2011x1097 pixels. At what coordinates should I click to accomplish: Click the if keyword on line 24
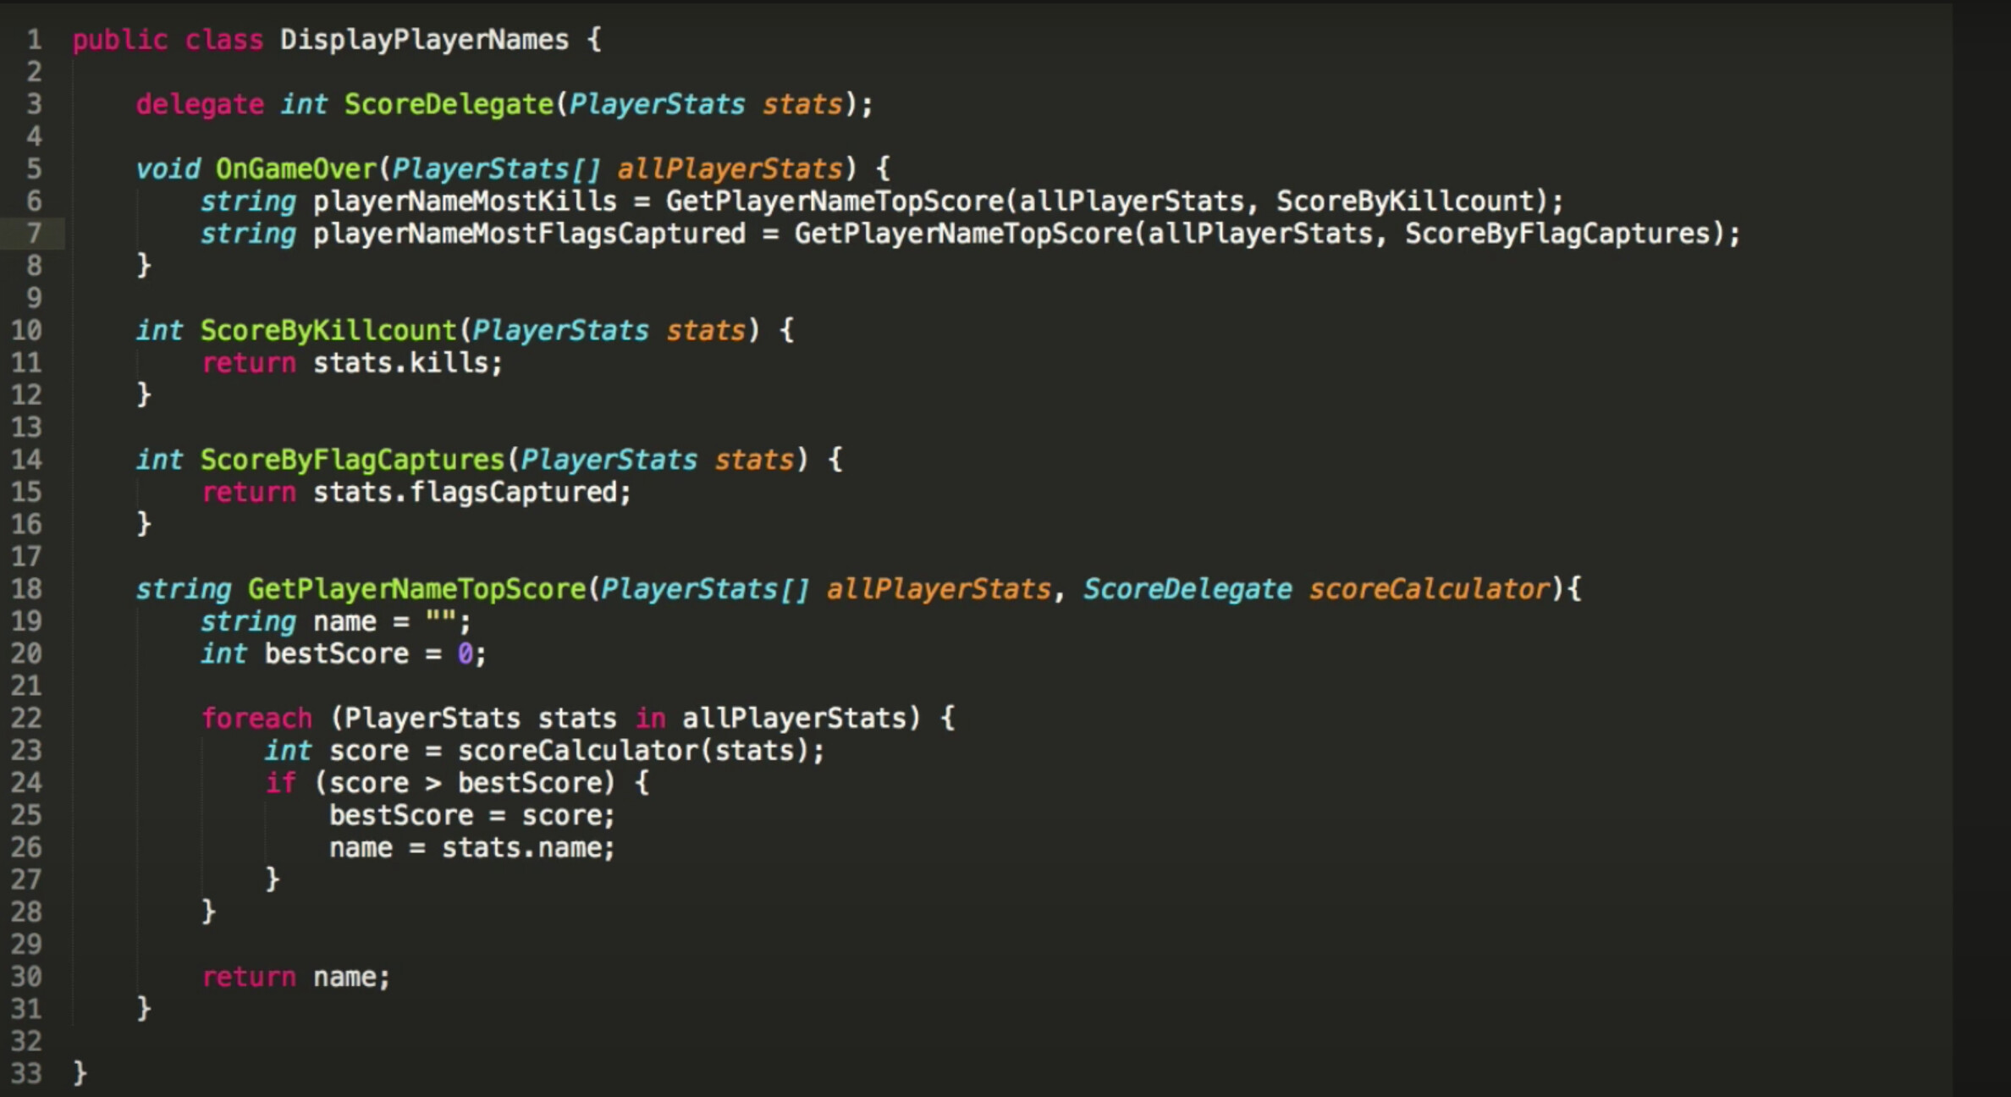pos(280,783)
